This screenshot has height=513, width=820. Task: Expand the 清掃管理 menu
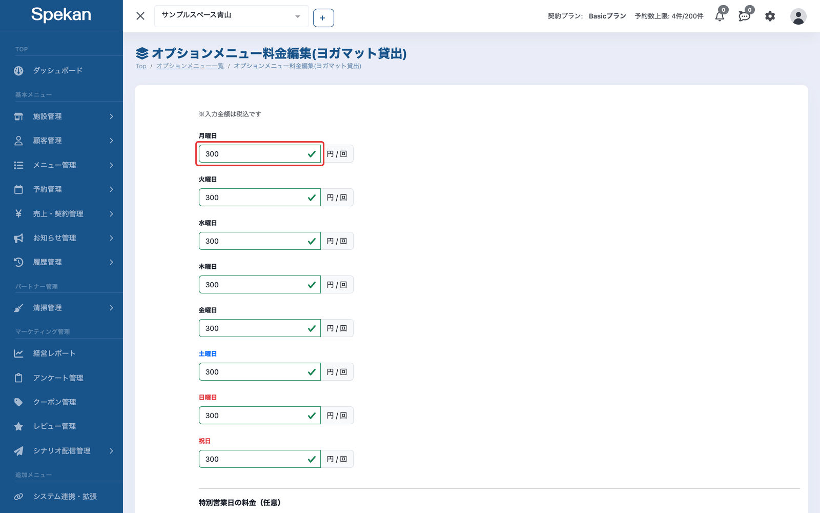point(61,308)
